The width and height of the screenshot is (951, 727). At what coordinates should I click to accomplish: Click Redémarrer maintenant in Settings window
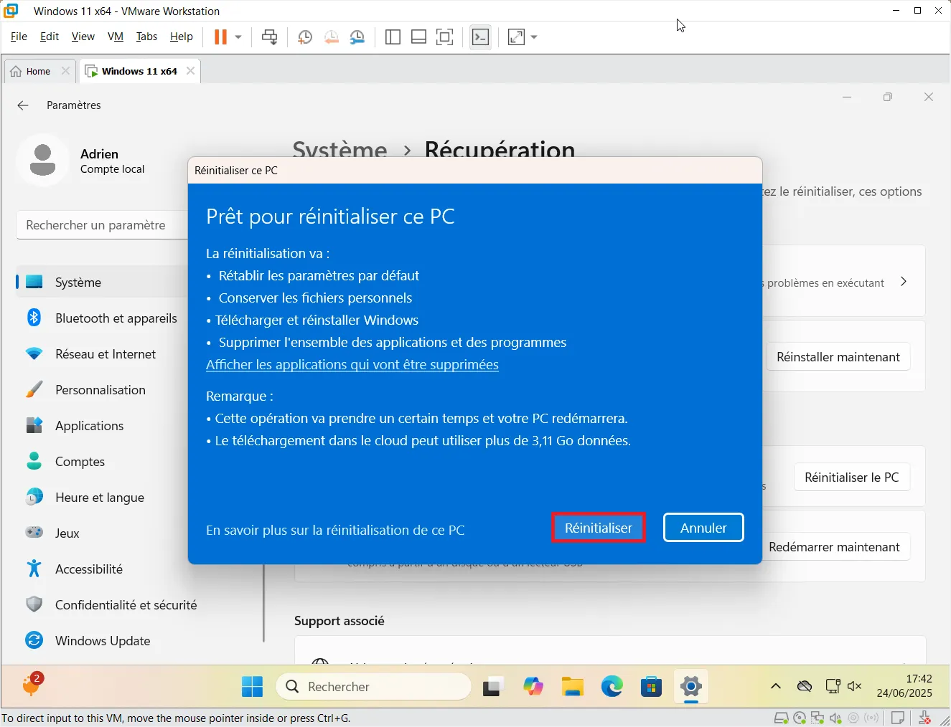pyautogui.click(x=834, y=547)
